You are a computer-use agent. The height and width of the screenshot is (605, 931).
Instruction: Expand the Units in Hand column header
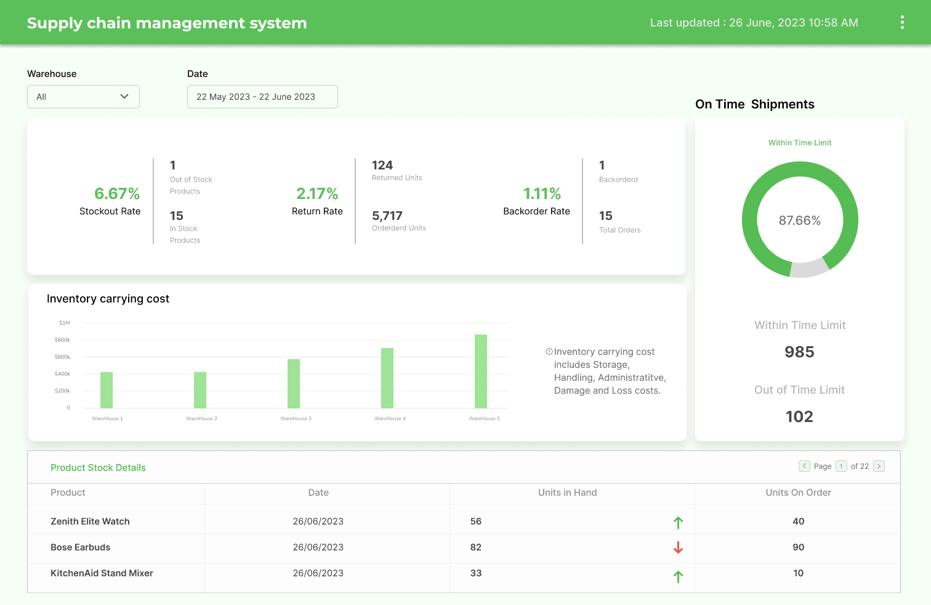[x=567, y=493]
